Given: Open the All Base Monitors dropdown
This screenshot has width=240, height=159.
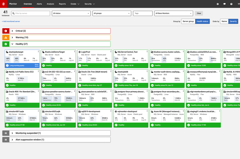Looking at the screenshot, I should coord(174,13).
